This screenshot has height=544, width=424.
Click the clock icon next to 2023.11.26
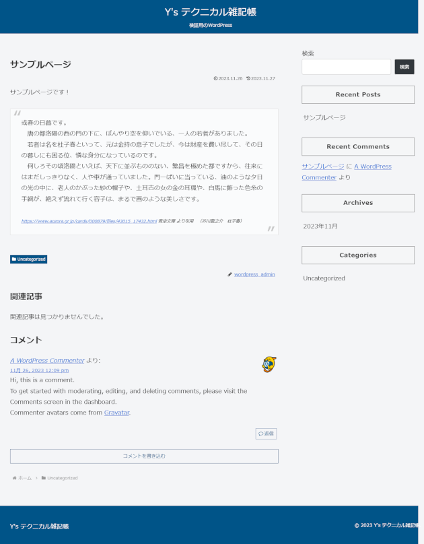coord(215,78)
